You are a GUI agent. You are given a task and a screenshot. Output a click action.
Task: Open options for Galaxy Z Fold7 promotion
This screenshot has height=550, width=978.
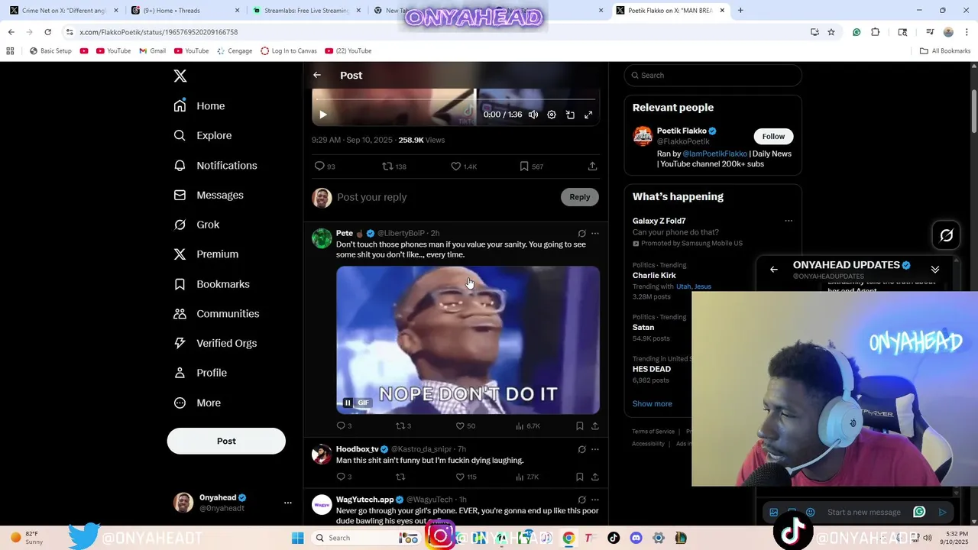tap(789, 221)
